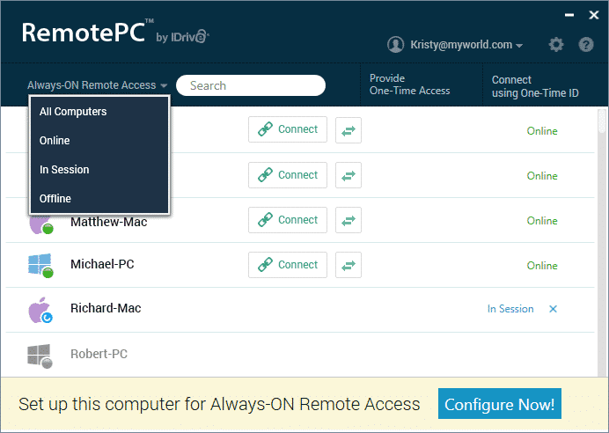The height and width of the screenshot is (433, 609).
Task: Click the Richard-Mac Apple icon
Action: tap(40, 310)
